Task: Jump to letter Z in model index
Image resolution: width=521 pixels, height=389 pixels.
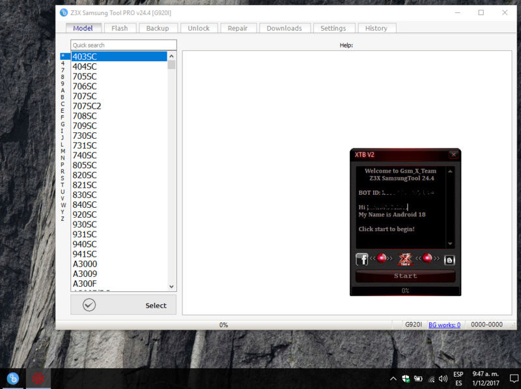Action: [63, 219]
